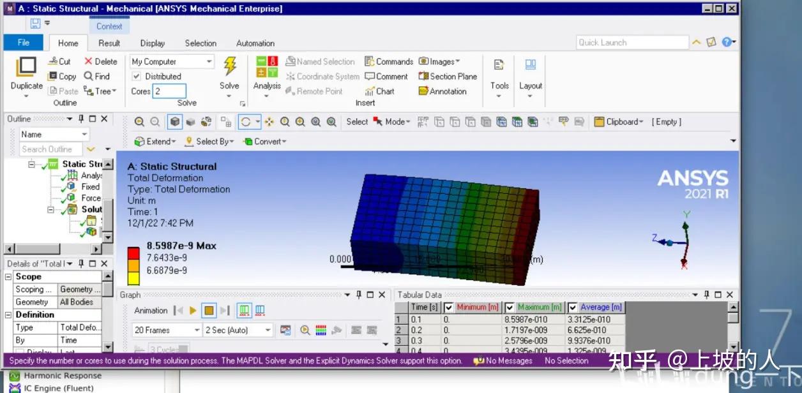Uncheck the Average column in Tabular Data
This screenshot has width=802, height=393.
(x=573, y=307)
